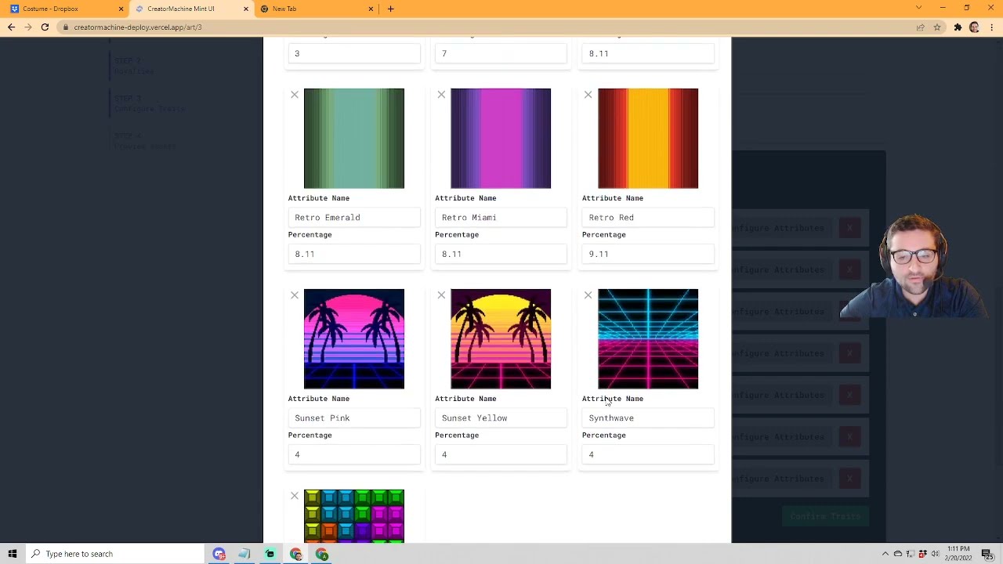Image resolution: width=1003 pixels, height=564 pixels.
Task: Go back in browser history
Action: coord(11,27)
